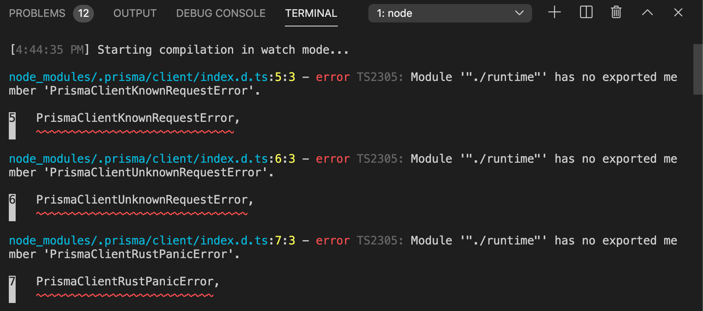The width and height of the screenshot is (703, 311).
Task: Kill the terminal using the trash icon
Action: coord(616,12)
